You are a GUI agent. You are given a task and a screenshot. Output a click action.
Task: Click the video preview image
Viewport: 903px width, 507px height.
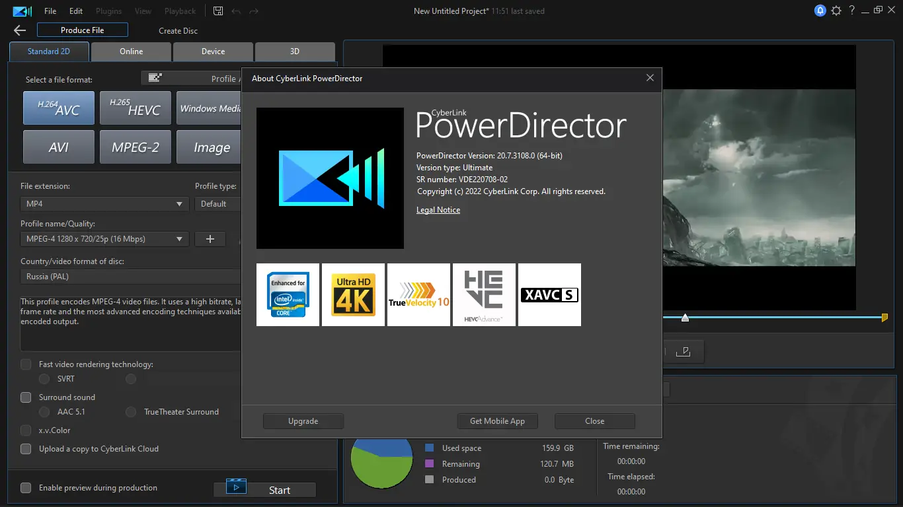tap(758, 178)
